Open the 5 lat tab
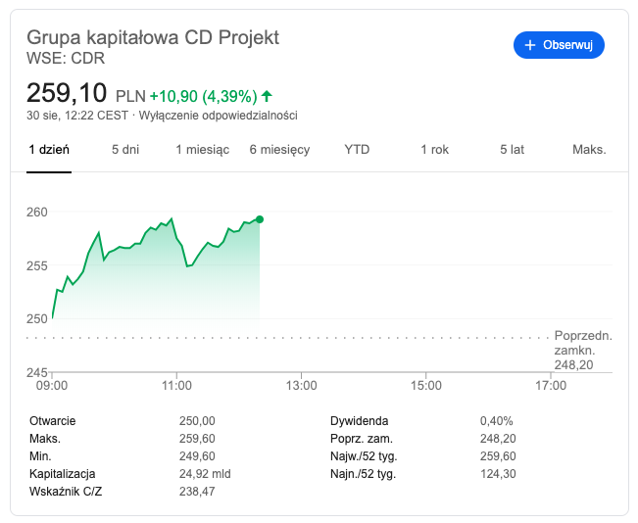Image resolution: width=638 pixels, height=523 pixels. (x=512, y=150)
